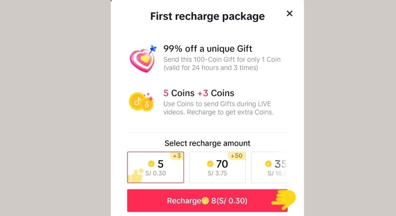Click the coin icon beside number 70
This screenshot has width=396, height=216.
[x=210, y=164]
